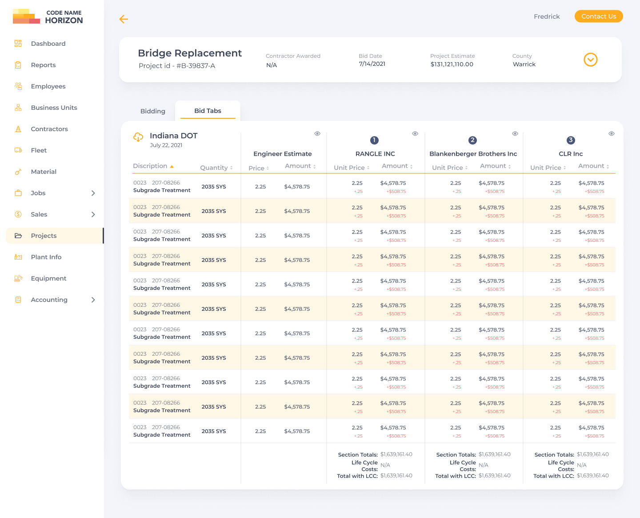Screen dimensions: 640x518
Task: Select Plant Info in the sidebar
Action: pyautogui.click(x=46, y=257)
